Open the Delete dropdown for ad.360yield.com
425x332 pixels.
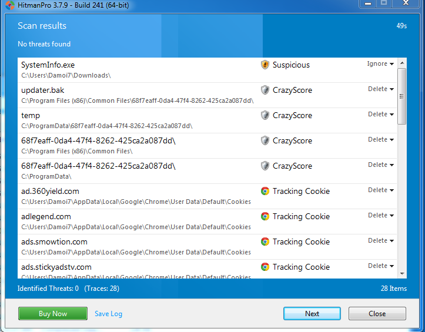(x=380, y=190)
